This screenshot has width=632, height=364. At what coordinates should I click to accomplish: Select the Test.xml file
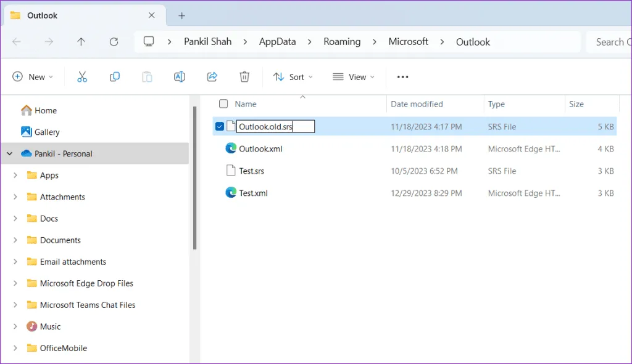(253, 193)
